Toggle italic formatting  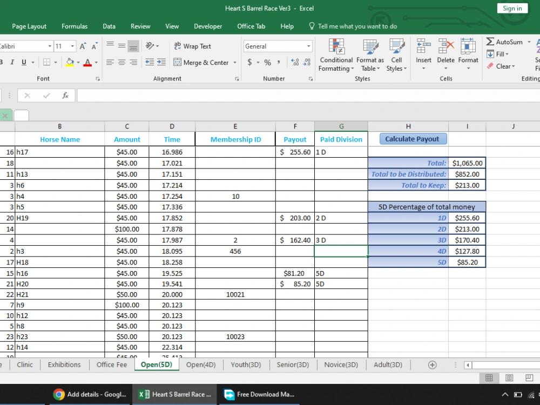[12, 62]
